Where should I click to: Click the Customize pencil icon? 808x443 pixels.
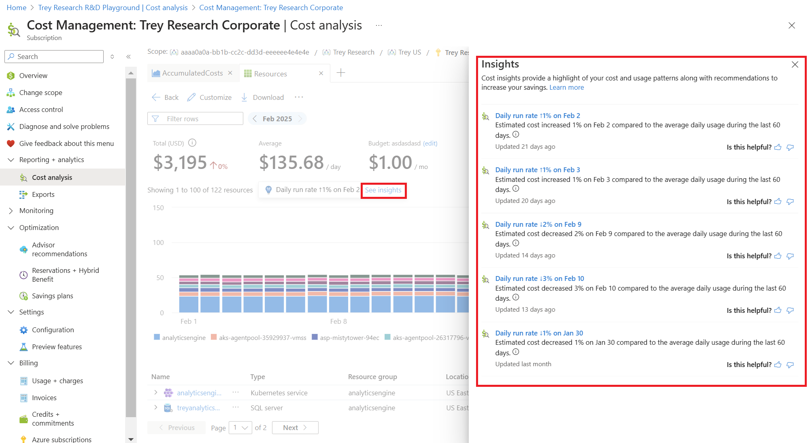tap(191, 97)
